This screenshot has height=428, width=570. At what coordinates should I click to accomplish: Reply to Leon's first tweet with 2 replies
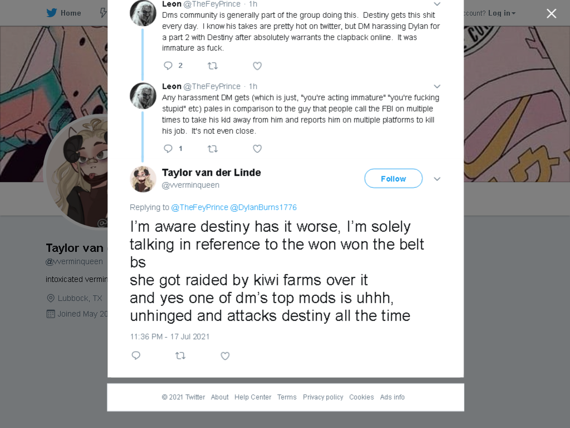(168, 66)
